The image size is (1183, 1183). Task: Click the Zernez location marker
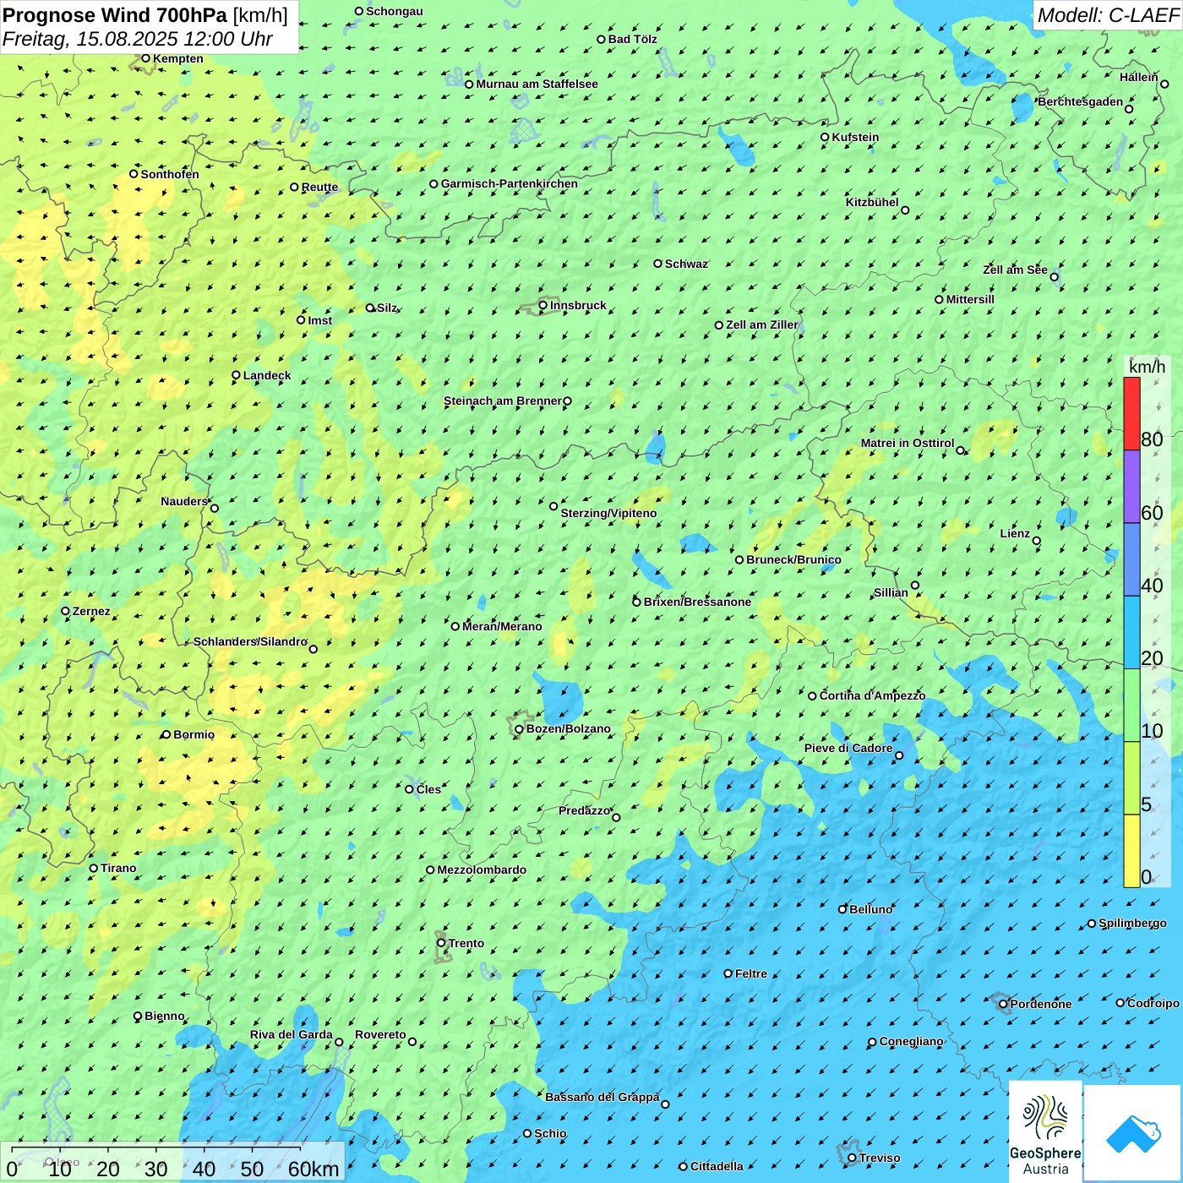65,611
